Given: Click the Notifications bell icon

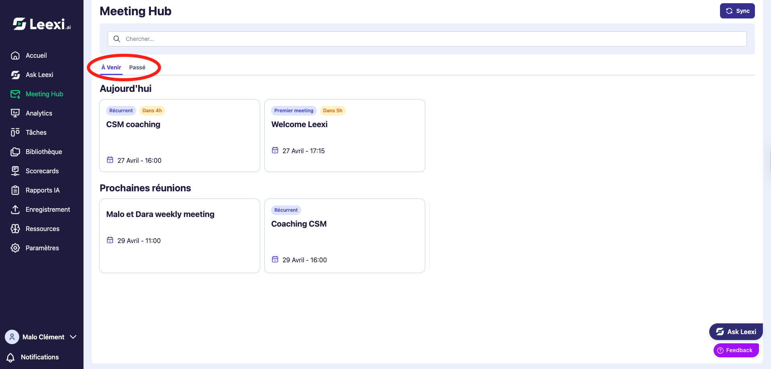Looking at the screenshot, I should point(11,357).
